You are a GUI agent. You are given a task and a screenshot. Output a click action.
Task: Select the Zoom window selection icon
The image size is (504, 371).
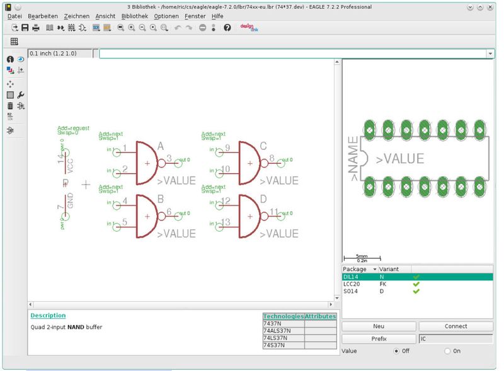pos(164,28)
